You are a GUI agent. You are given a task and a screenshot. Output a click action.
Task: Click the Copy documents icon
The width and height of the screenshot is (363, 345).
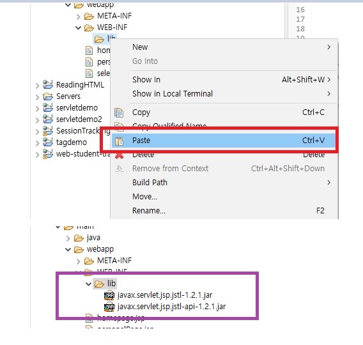point(119,112)
